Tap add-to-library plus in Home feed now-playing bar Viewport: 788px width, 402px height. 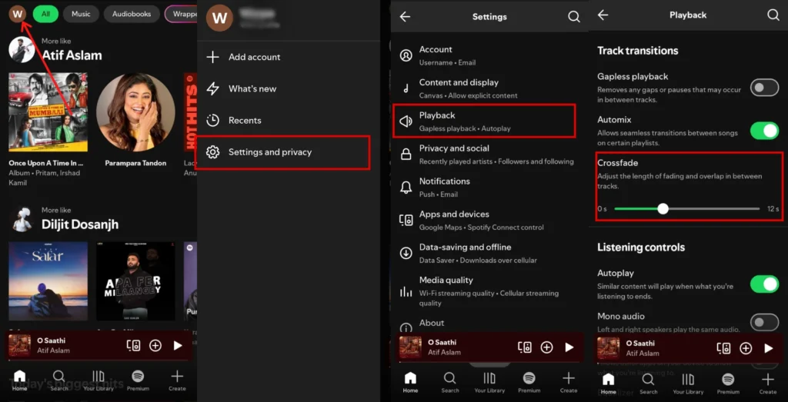pos(155,345)
